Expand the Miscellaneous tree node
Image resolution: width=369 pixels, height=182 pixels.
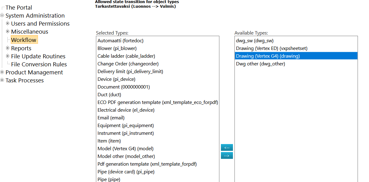pyautogui.click(x=8, y=31)
